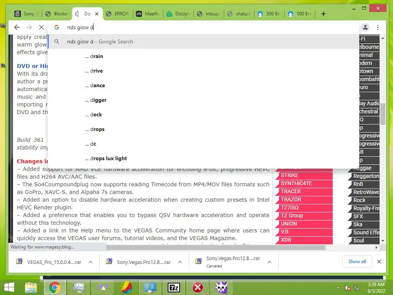
Task: Switch to the DoUplo tab
Action: coord(178,14)
